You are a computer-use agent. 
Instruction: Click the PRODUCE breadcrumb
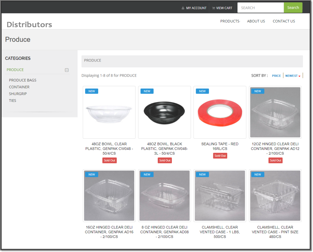click(92, 60)
